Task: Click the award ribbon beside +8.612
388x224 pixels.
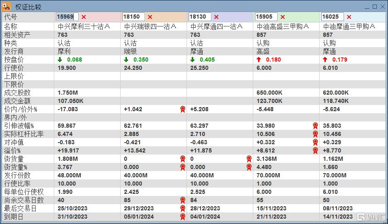Action: 315,150
